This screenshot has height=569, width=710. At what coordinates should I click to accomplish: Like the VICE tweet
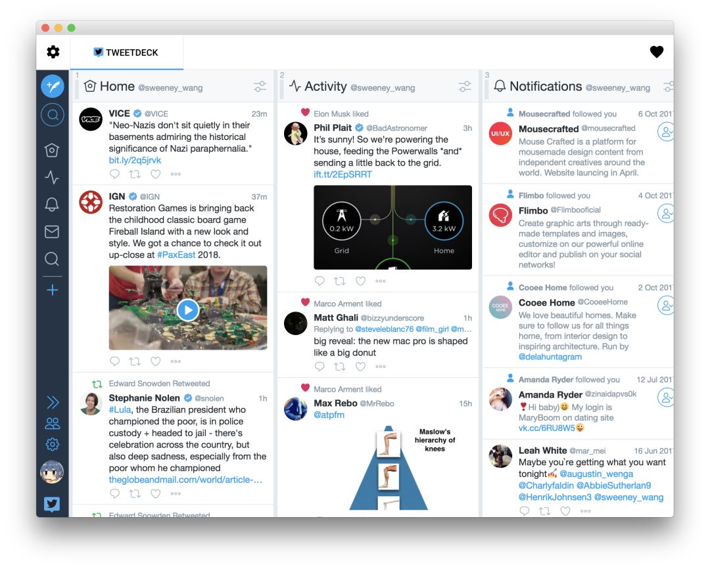pyautogui.click(x=155, y=174)
